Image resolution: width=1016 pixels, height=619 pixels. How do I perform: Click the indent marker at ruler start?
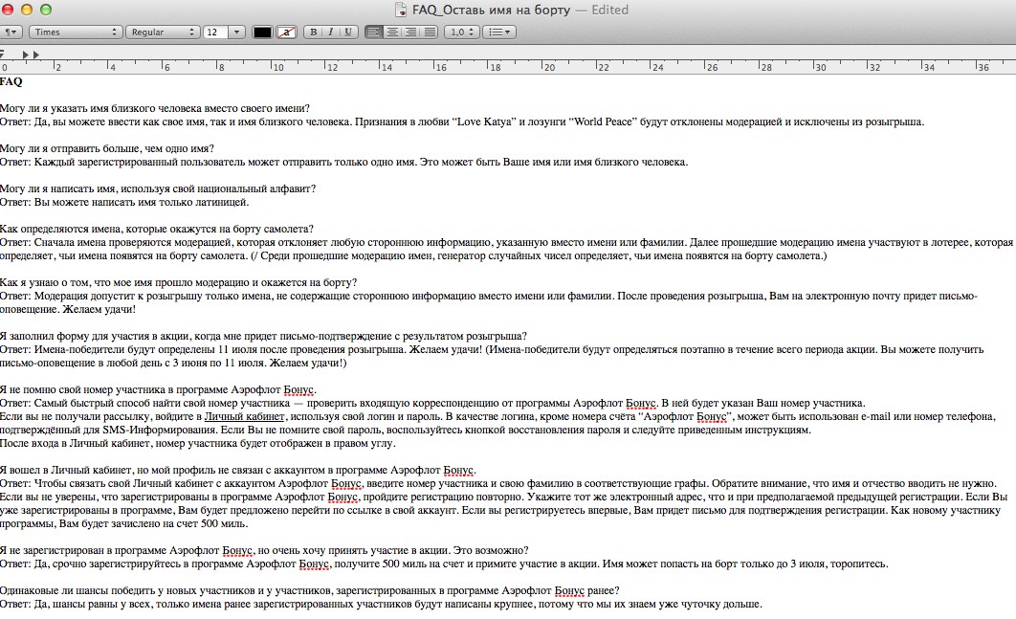[2, 54]
